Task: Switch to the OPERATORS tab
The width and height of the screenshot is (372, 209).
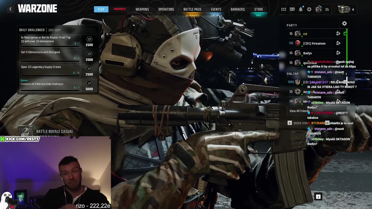Action: point(166,9)
